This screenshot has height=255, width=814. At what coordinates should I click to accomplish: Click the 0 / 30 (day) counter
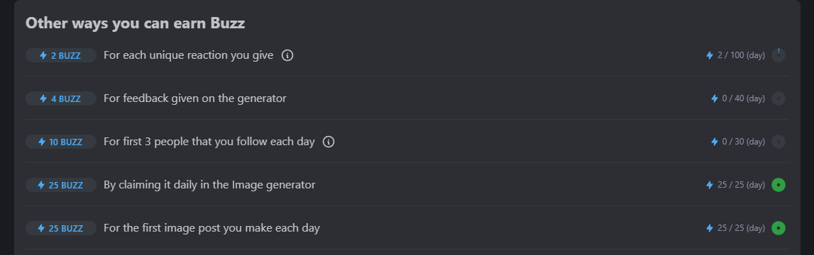(x=744, y=142)
